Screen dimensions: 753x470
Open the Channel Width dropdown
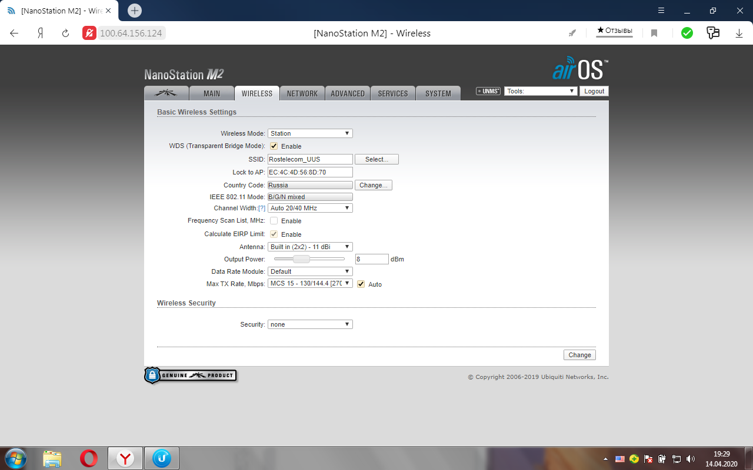click(x=310, y=208)
